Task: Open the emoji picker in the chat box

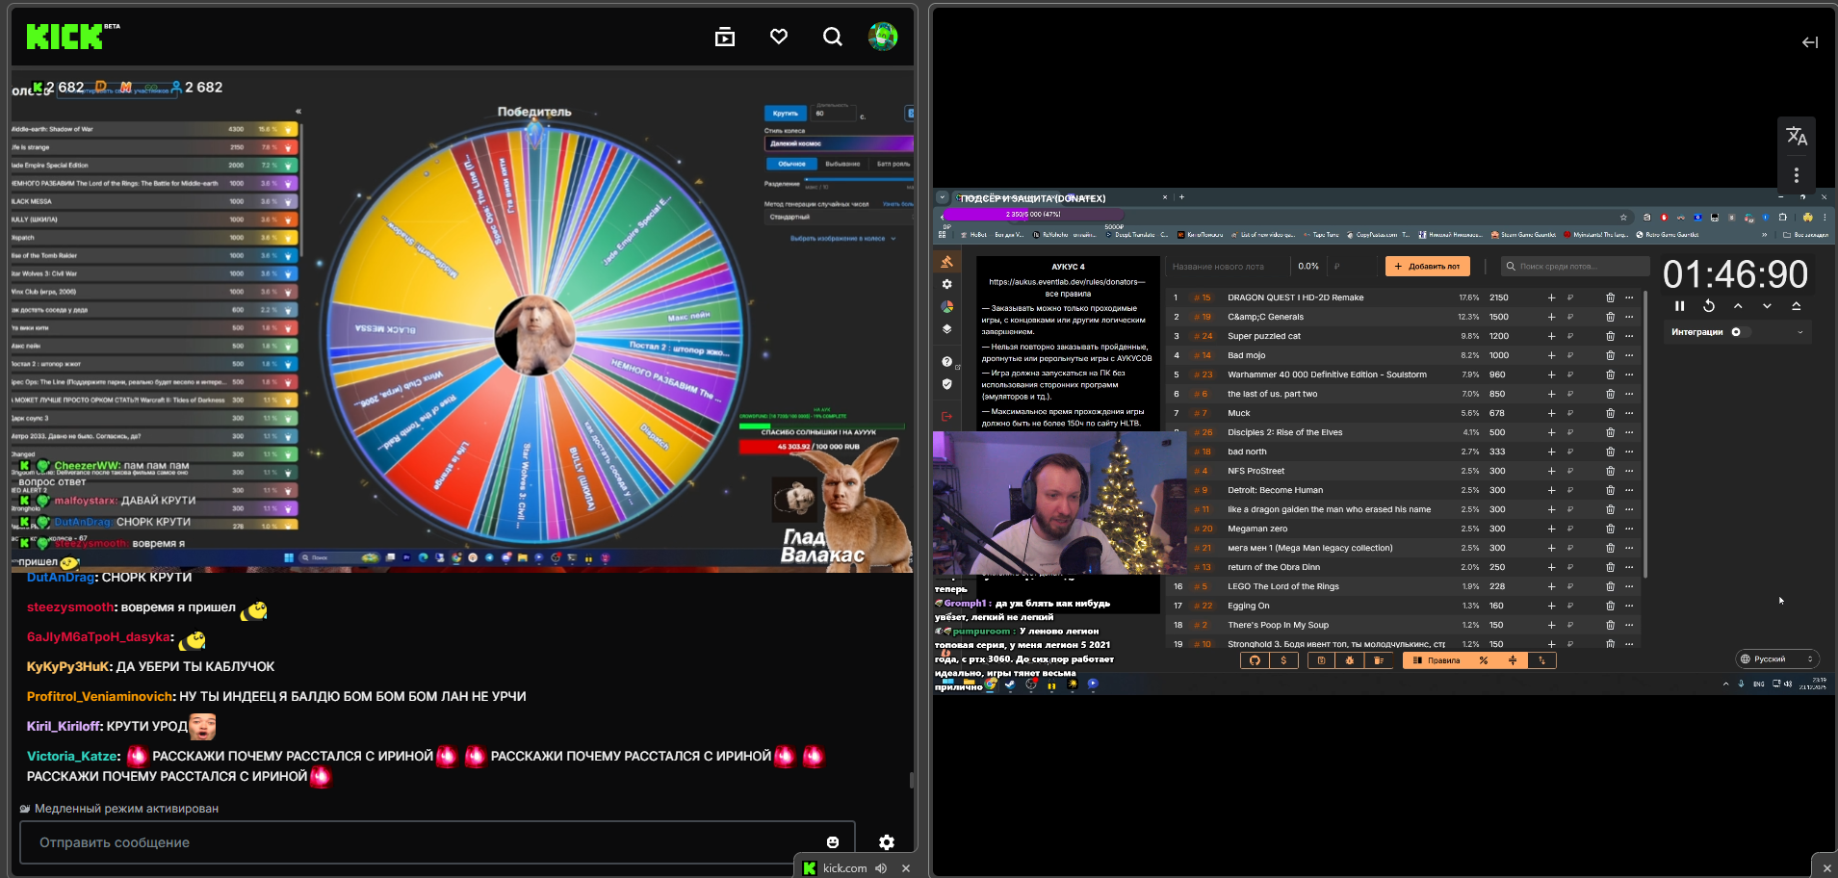Action: coord(833,842)
